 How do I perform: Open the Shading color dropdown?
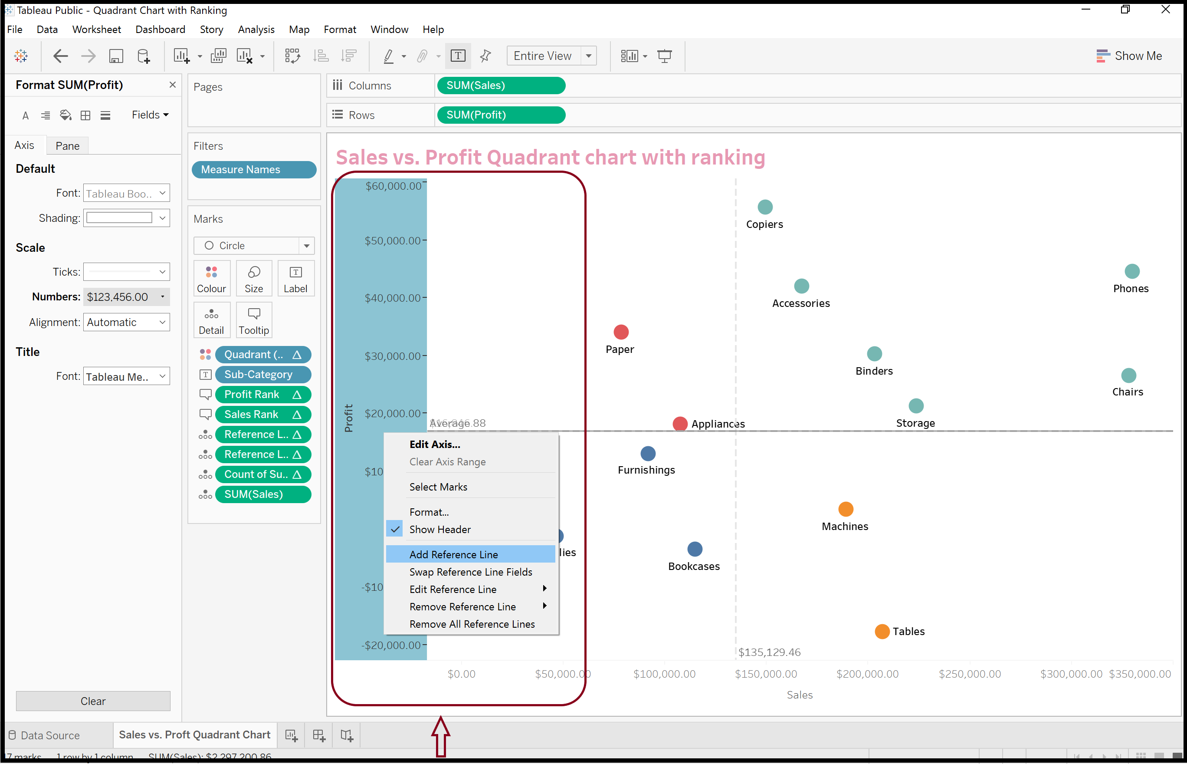pos(126,218)
